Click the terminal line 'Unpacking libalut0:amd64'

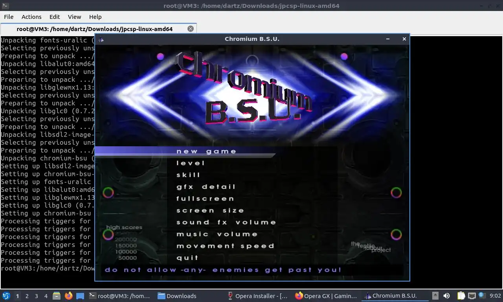(x=48, y=64)
